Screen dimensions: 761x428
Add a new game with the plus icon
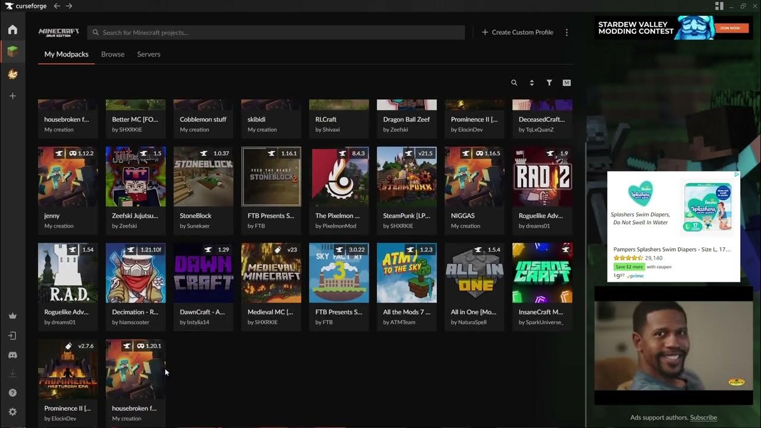(x=12, y=96)
